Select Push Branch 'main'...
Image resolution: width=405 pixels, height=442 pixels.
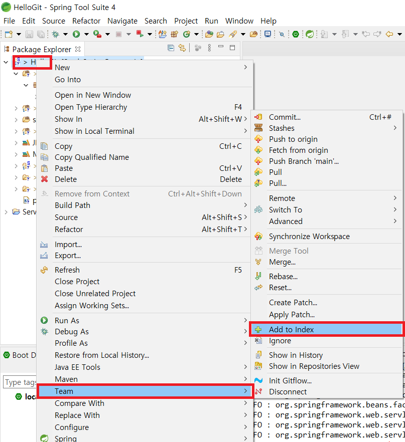[327, 161]
